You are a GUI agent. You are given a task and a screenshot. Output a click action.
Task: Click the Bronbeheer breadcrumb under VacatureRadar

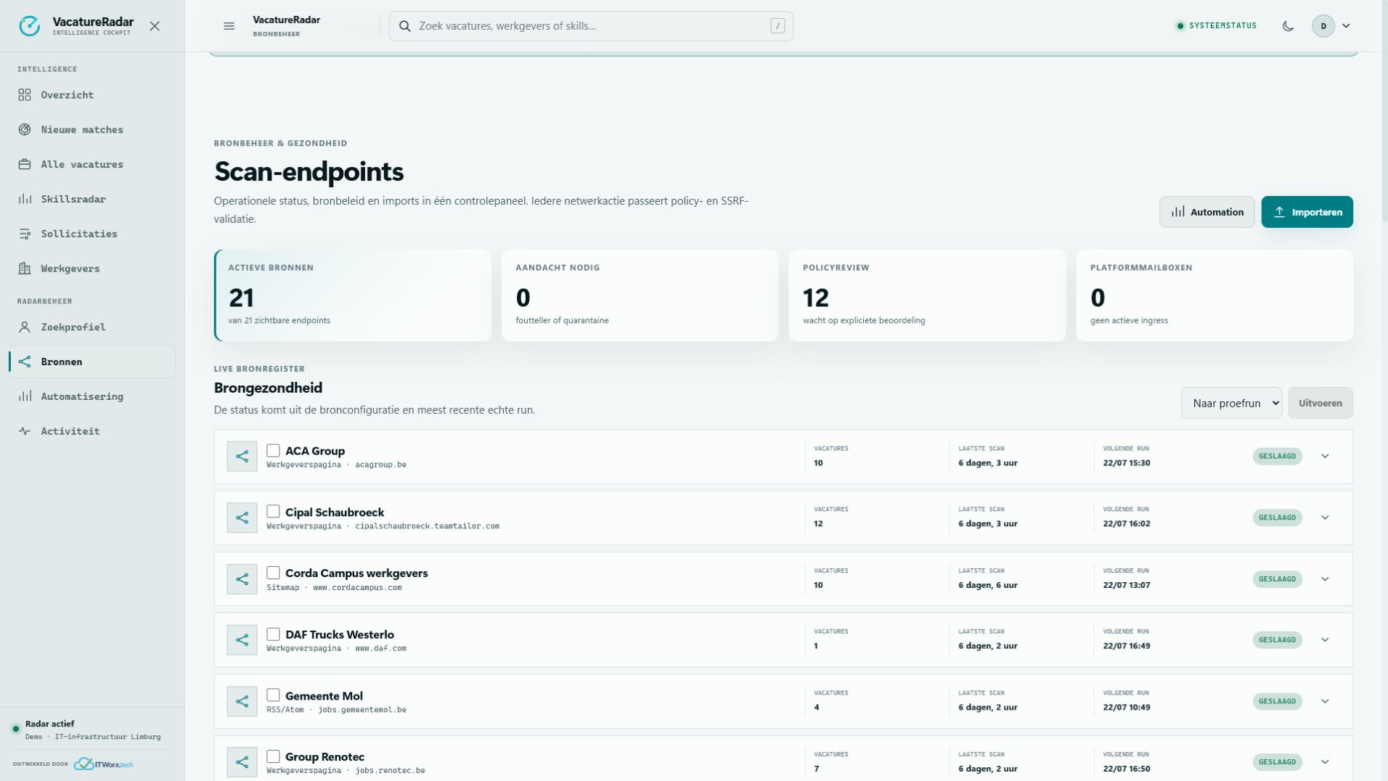[x=277, y=34]
